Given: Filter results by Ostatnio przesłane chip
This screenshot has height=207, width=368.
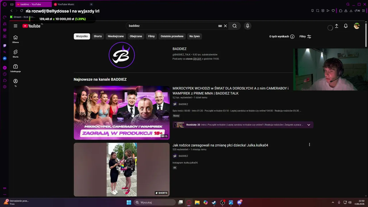Looking at the screenshot, I should coord(172,37).
